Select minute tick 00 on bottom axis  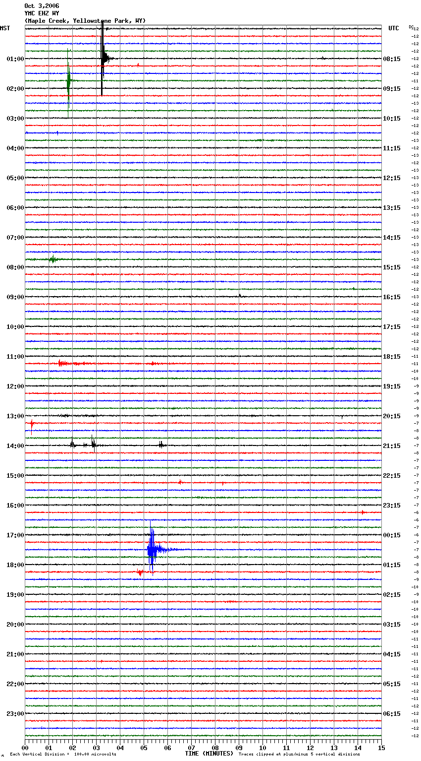25,748
